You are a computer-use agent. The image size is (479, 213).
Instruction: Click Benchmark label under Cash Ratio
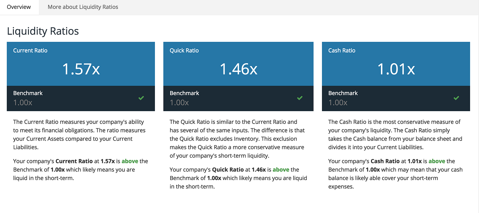tap(343, 93)
